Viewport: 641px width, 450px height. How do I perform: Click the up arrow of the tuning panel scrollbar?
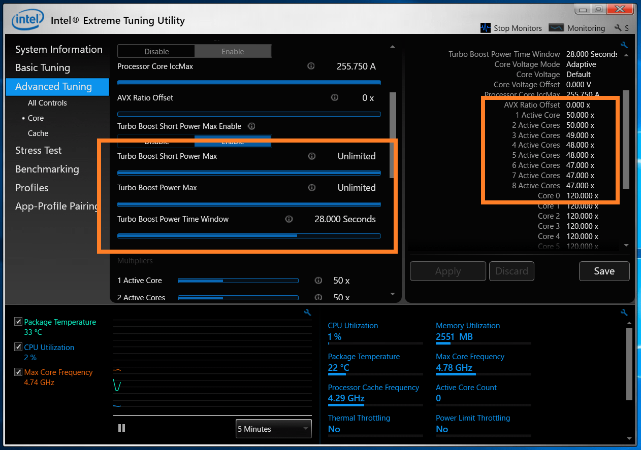(x=392, y=47)
